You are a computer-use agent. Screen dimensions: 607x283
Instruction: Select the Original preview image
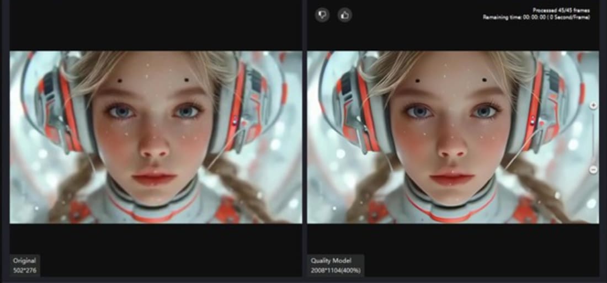tap(156, 137)
